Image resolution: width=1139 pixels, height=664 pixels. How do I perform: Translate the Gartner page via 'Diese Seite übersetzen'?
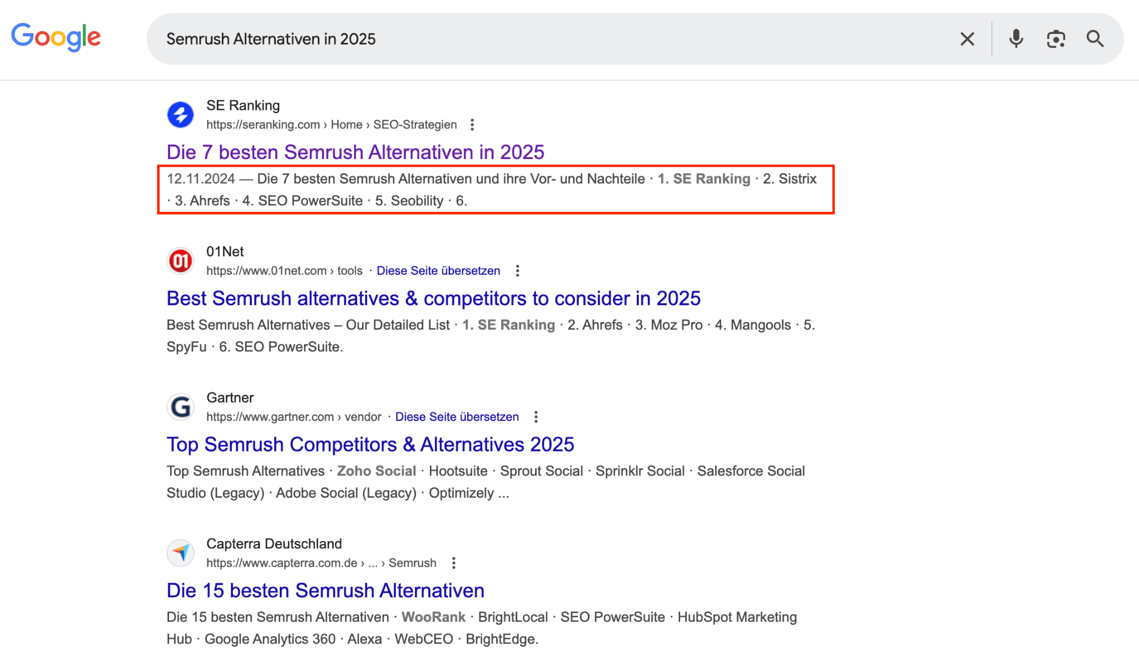point(457,417)
